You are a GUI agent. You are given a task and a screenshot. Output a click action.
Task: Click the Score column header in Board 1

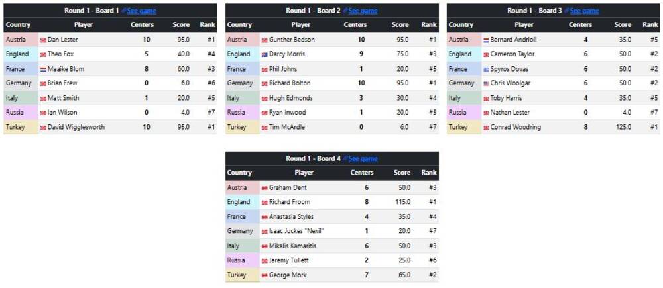[181, 25]
